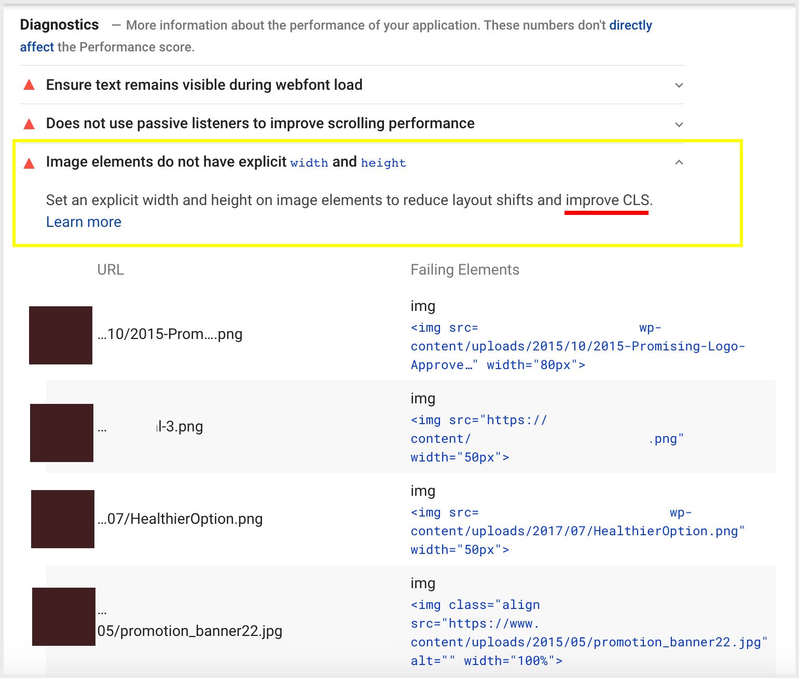Expand the passive listeners audit details
This screenshot has width=799, height=678.
(x=679, y=124)
